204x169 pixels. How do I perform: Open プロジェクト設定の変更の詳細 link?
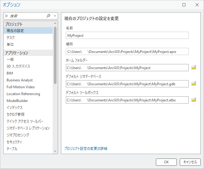[86, 148]
